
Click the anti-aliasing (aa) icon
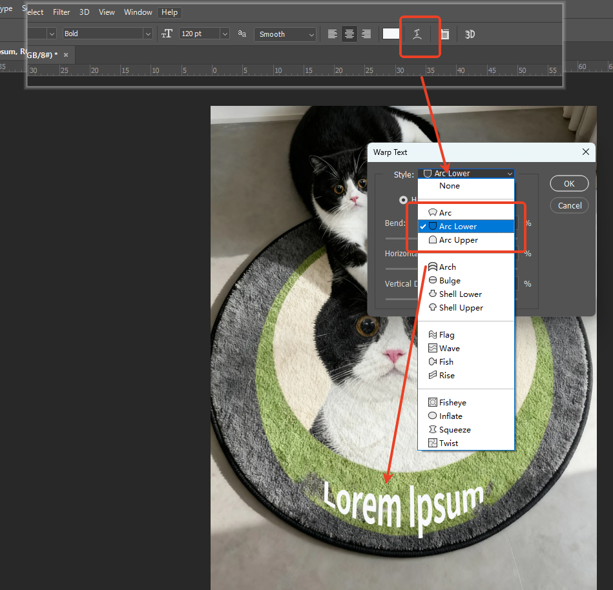pos(242,34)
